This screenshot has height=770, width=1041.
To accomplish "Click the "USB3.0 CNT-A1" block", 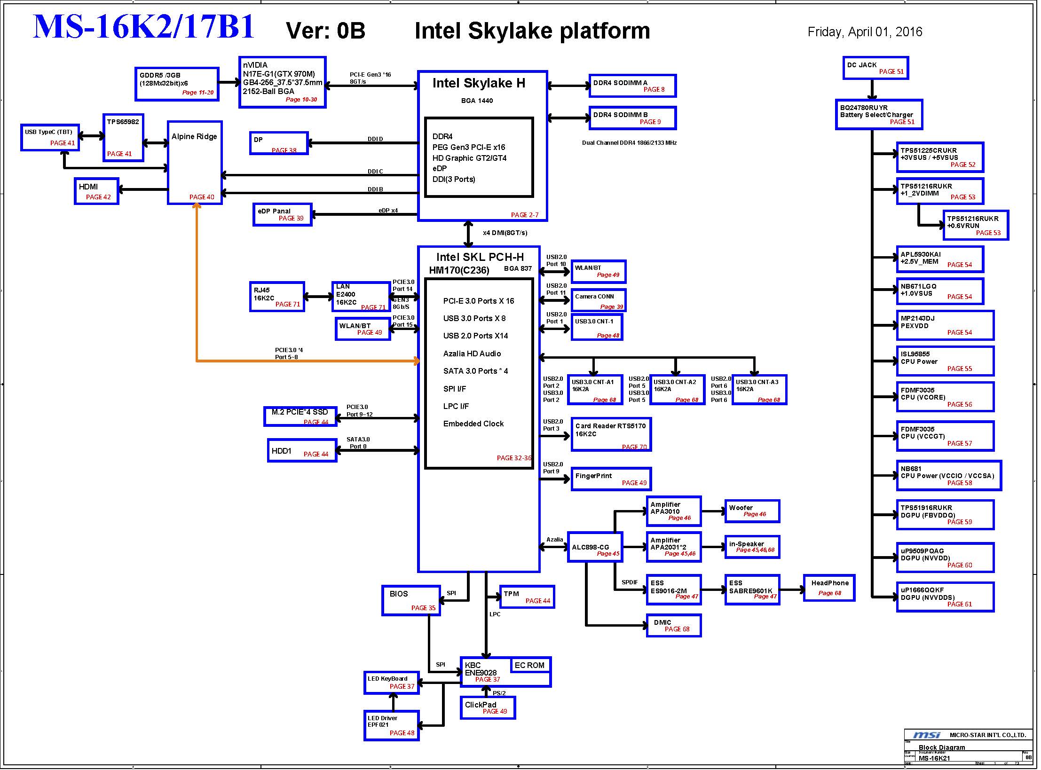I will [x=595, y=390].
